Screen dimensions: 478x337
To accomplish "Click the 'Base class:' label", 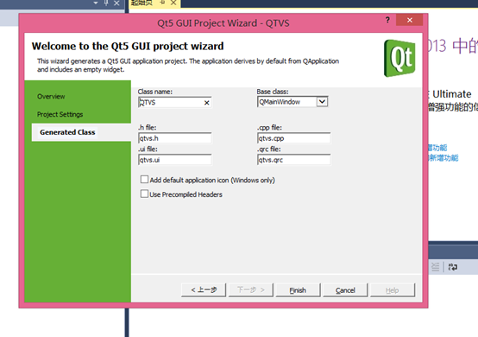I will [x=273, y=92].
